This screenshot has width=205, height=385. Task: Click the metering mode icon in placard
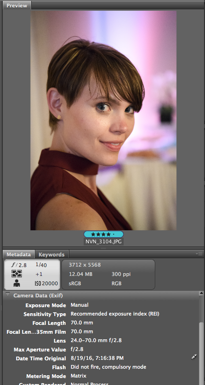[17, 274]
